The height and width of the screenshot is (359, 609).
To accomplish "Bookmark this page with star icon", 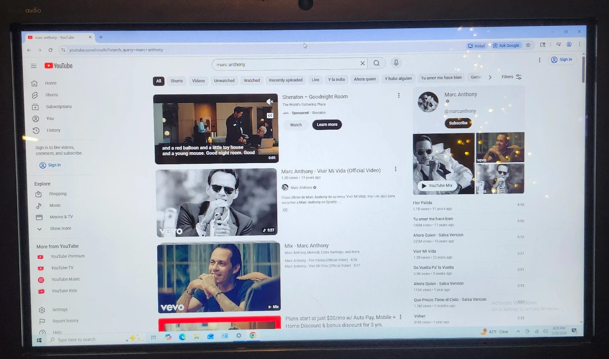I will (528, 45).
